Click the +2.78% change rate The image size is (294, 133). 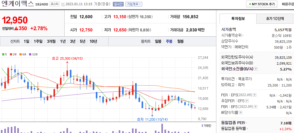[39, 28]
